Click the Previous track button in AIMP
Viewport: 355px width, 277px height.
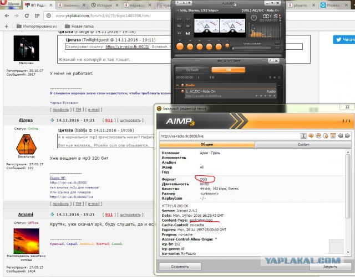point(209,46)
